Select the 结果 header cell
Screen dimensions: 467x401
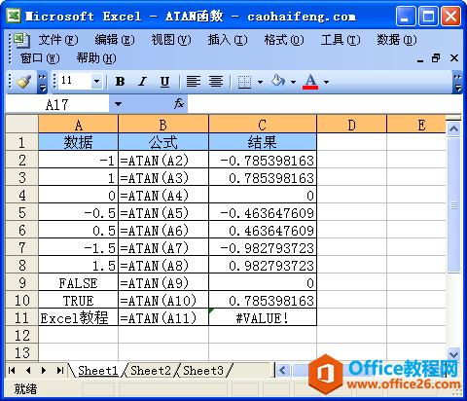[x=263, y=142]
